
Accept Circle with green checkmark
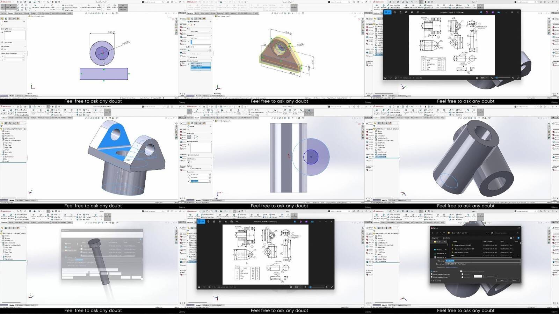click(188, 129)
